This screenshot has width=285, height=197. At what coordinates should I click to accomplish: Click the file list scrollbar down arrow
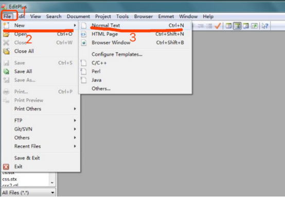click(x=52, y=183)
